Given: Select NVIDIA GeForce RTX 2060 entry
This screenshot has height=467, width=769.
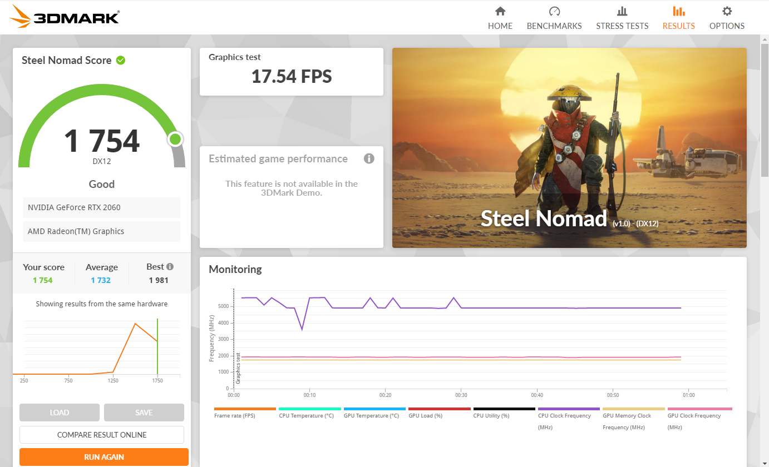Looking at the screenshot, I should click(102, 207).
